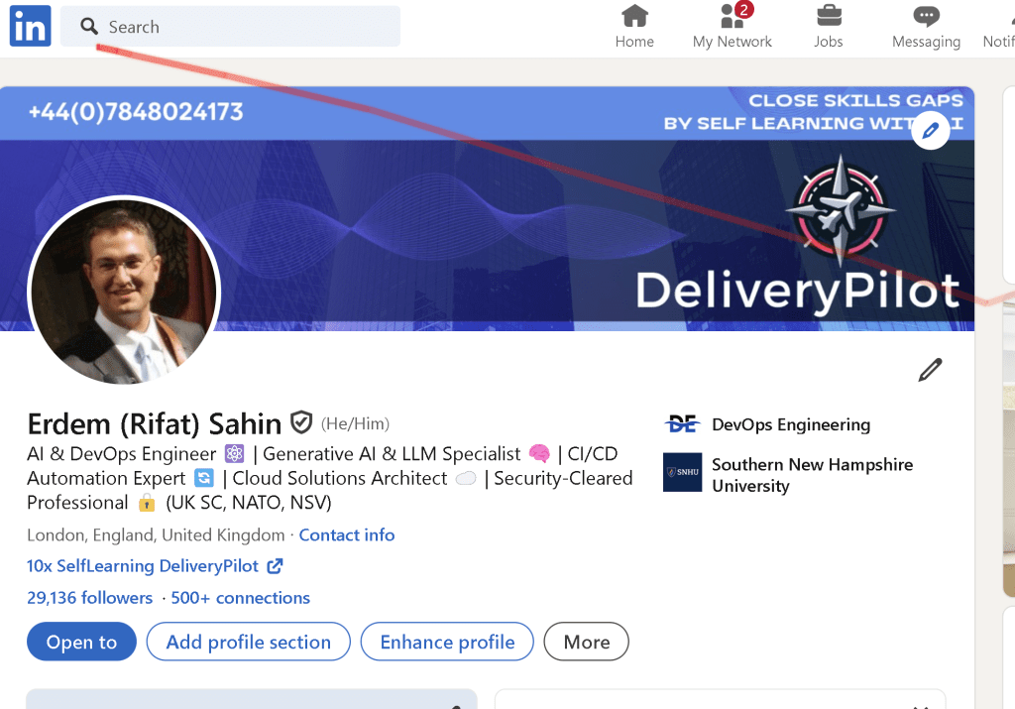The height and width of the screenshot is (709, 1015).
Task: Click the Jobs briefcase icon
Action: (x=830, y=16)
